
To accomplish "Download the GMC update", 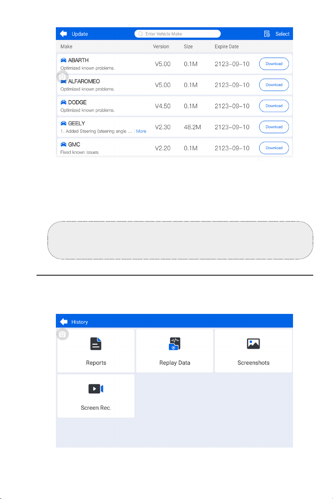I will [x=274, y=148].
